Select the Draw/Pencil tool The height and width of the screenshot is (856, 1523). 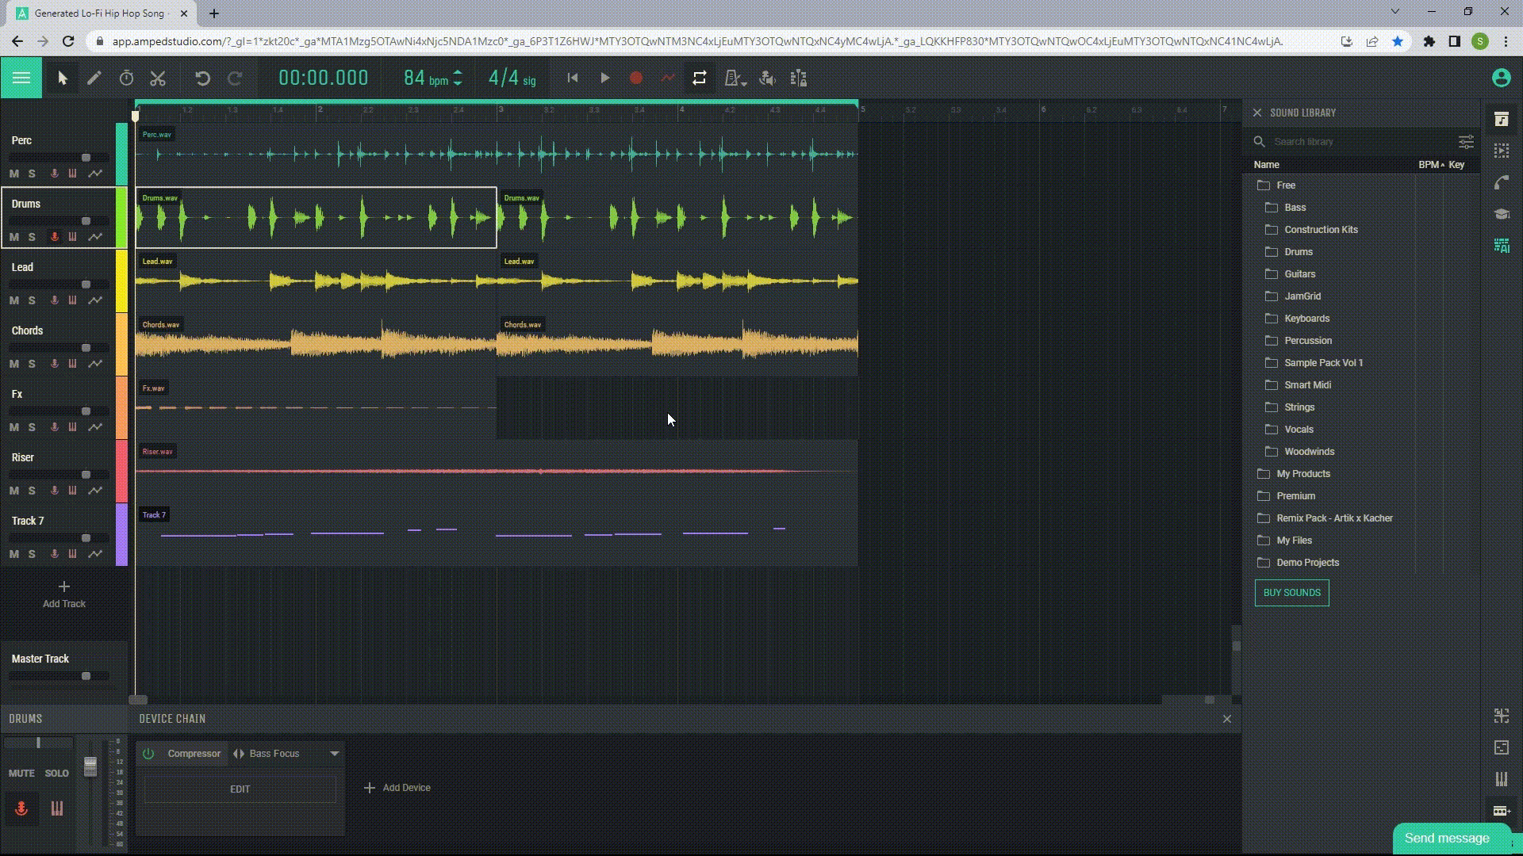coord(94,78)
